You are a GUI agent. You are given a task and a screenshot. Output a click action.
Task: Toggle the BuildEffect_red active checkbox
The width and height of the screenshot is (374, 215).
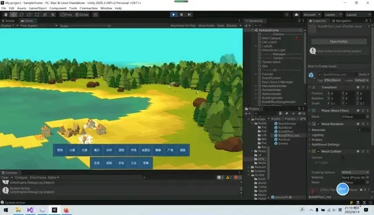point(320,74)
